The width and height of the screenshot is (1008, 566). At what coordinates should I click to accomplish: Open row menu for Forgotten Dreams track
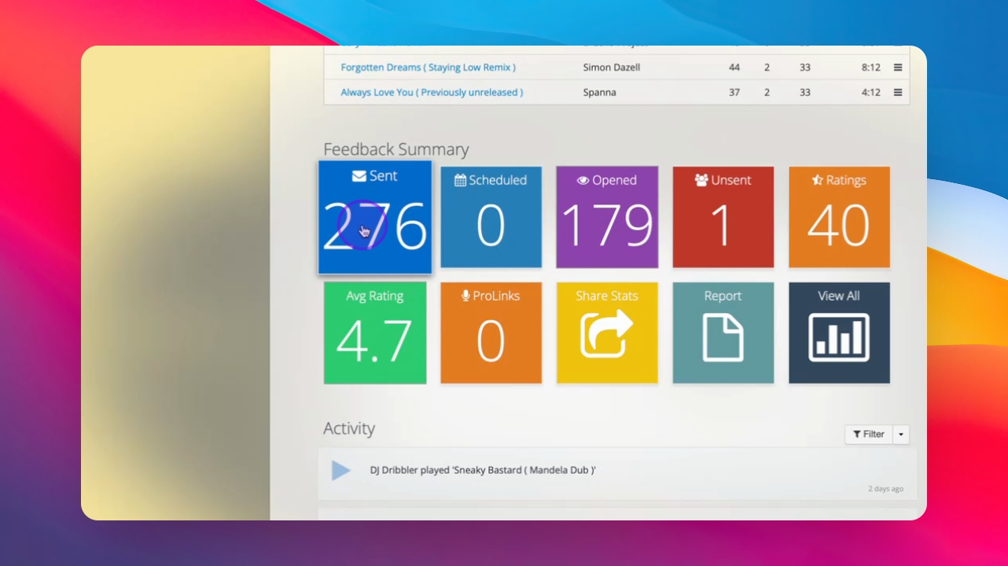pyautogui.click(x=898, y=68)
